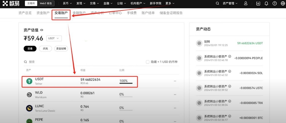Switch to Web3 钱包 mode
Image resolution: width=286 pixels, height=123 pixels.
[x=46, y=3]
